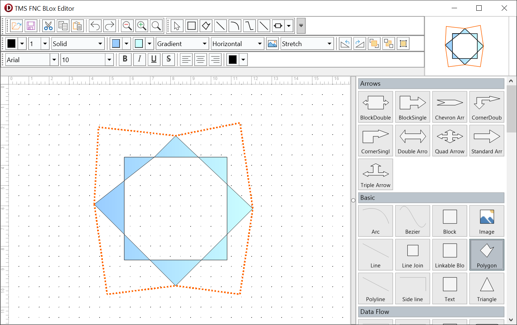Open the font size 10 combo box
517x325 pixels.
[x=87, y=60]
